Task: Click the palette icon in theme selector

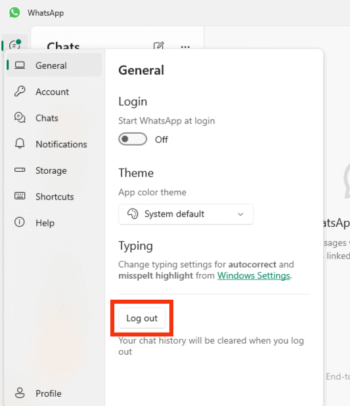Action: point(133,214)
